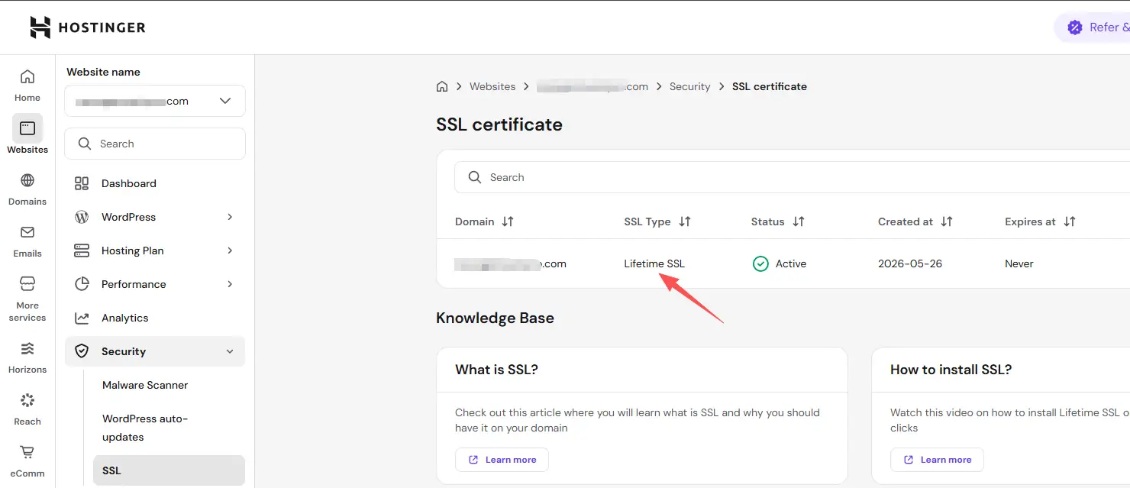The width and height of the screenshot is (1130, 488).
Task: Open the Home icon in sidebar
Action: pos(27,76)
